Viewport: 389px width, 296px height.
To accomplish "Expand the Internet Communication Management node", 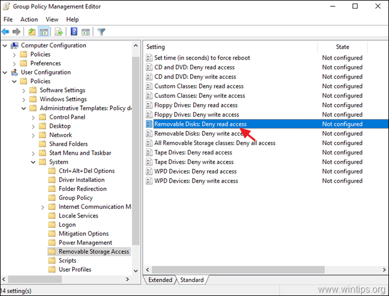I will [x=42, y=207].
